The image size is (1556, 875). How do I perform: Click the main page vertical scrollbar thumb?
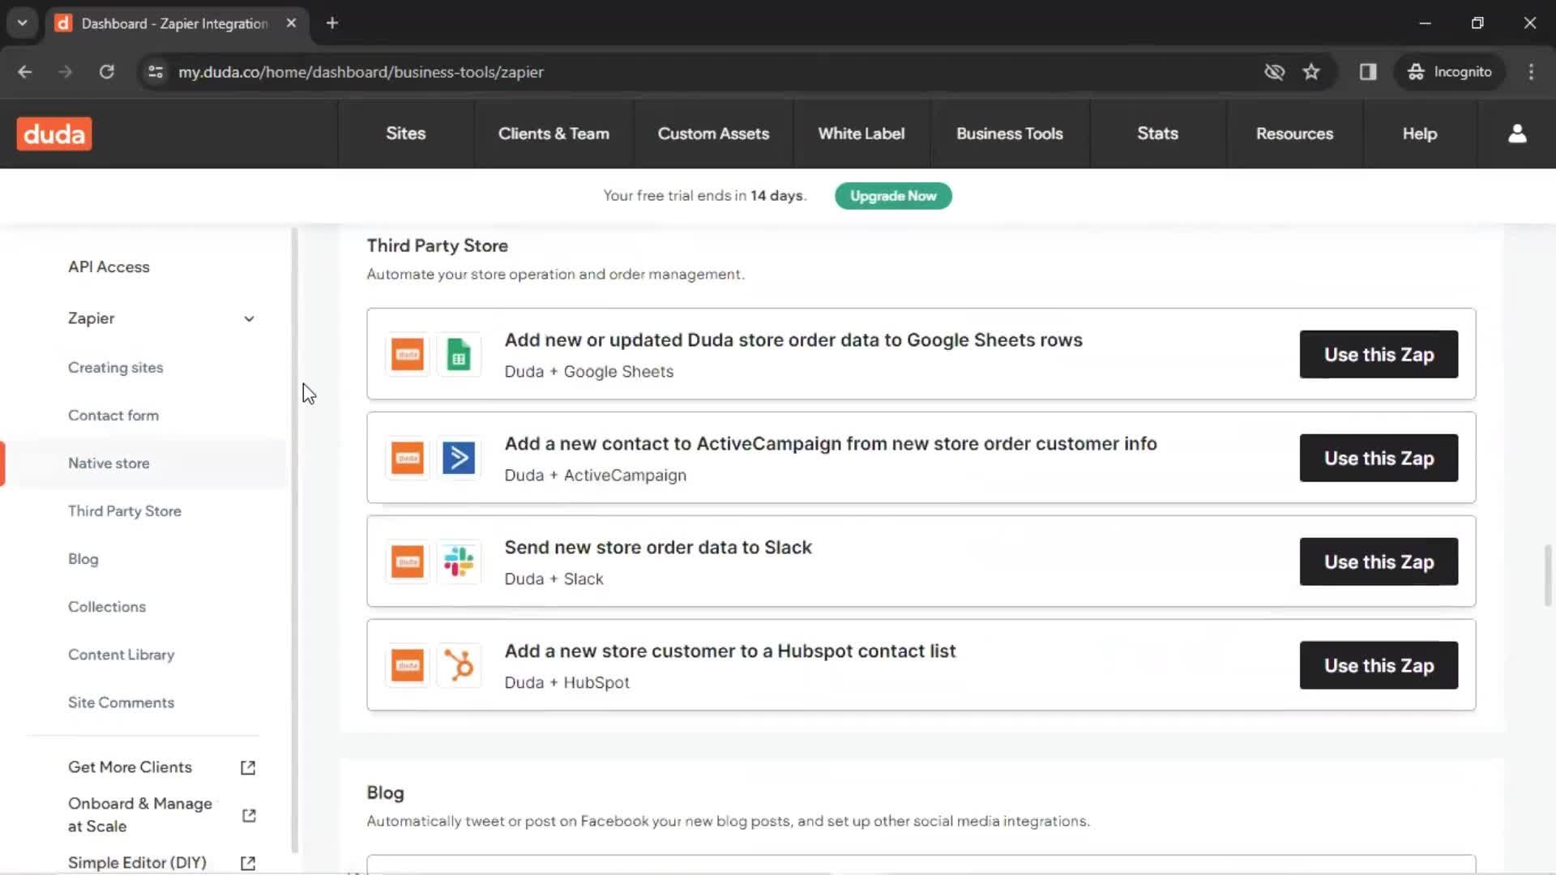(x=1547, y=575)
